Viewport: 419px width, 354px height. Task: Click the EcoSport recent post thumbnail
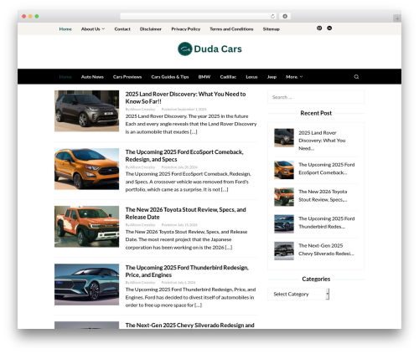click(x=284, y=170)
